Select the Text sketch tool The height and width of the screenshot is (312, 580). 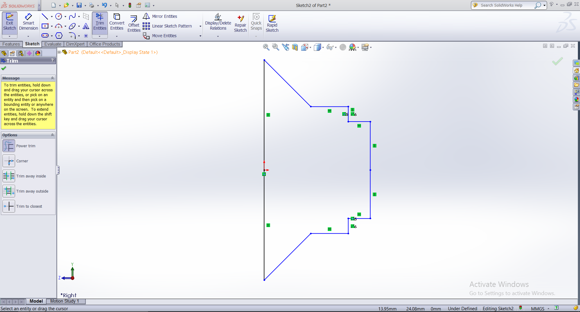tap(86, 26)
